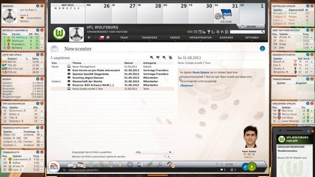
Task: Open the green chart icon in bottom bar
Action: point(150,164)
